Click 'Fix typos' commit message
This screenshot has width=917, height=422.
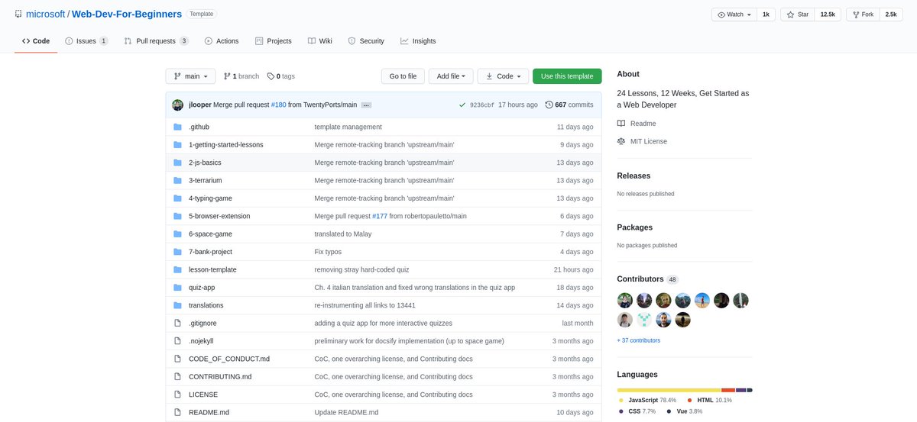(x=328, y=252)
